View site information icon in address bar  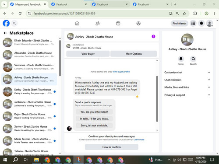point(29,14)
